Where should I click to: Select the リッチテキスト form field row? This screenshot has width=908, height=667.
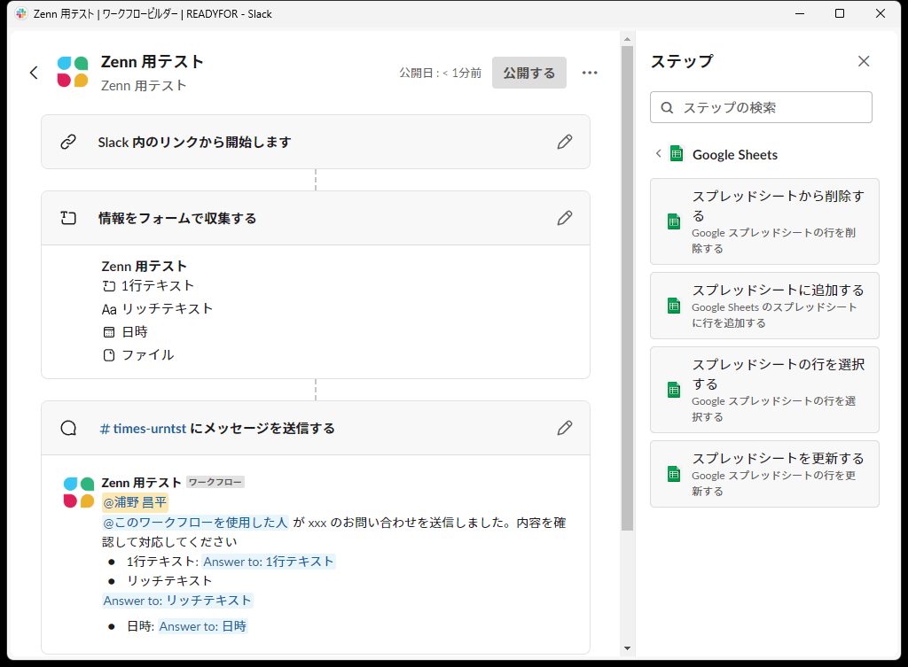point(158,309)
